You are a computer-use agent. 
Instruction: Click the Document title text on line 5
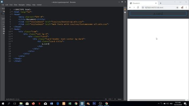(x=31, y=19)
